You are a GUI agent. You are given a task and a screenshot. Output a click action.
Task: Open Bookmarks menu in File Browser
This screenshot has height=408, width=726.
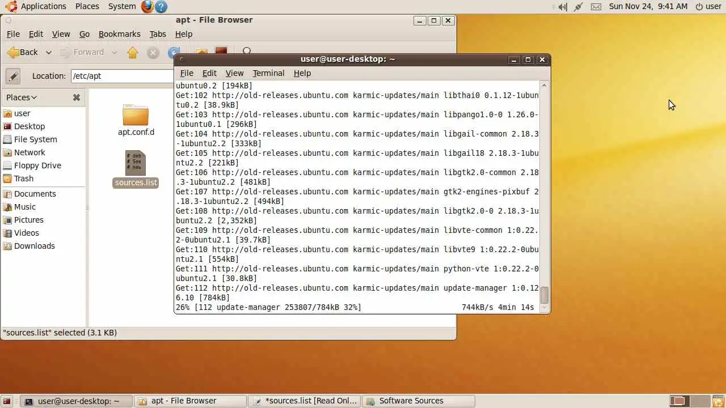(120, 34)
